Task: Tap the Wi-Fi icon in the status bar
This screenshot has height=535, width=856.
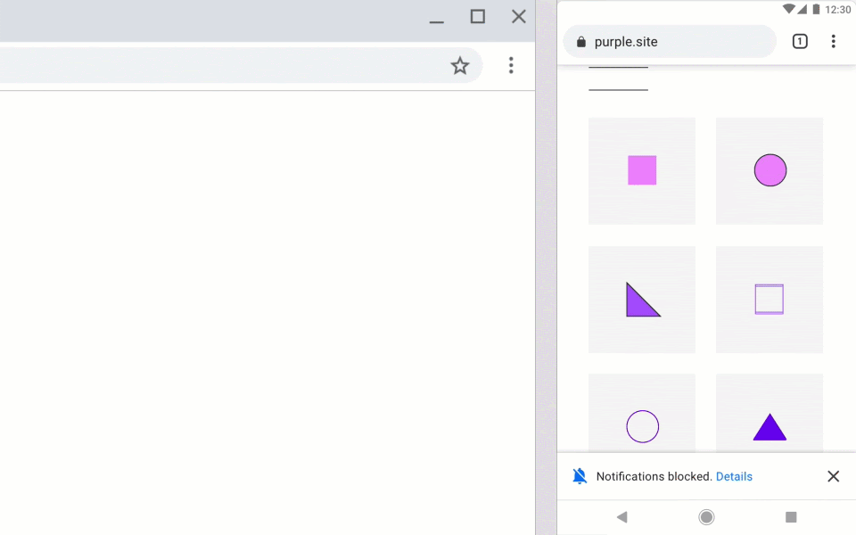Action: pos(788,9)
